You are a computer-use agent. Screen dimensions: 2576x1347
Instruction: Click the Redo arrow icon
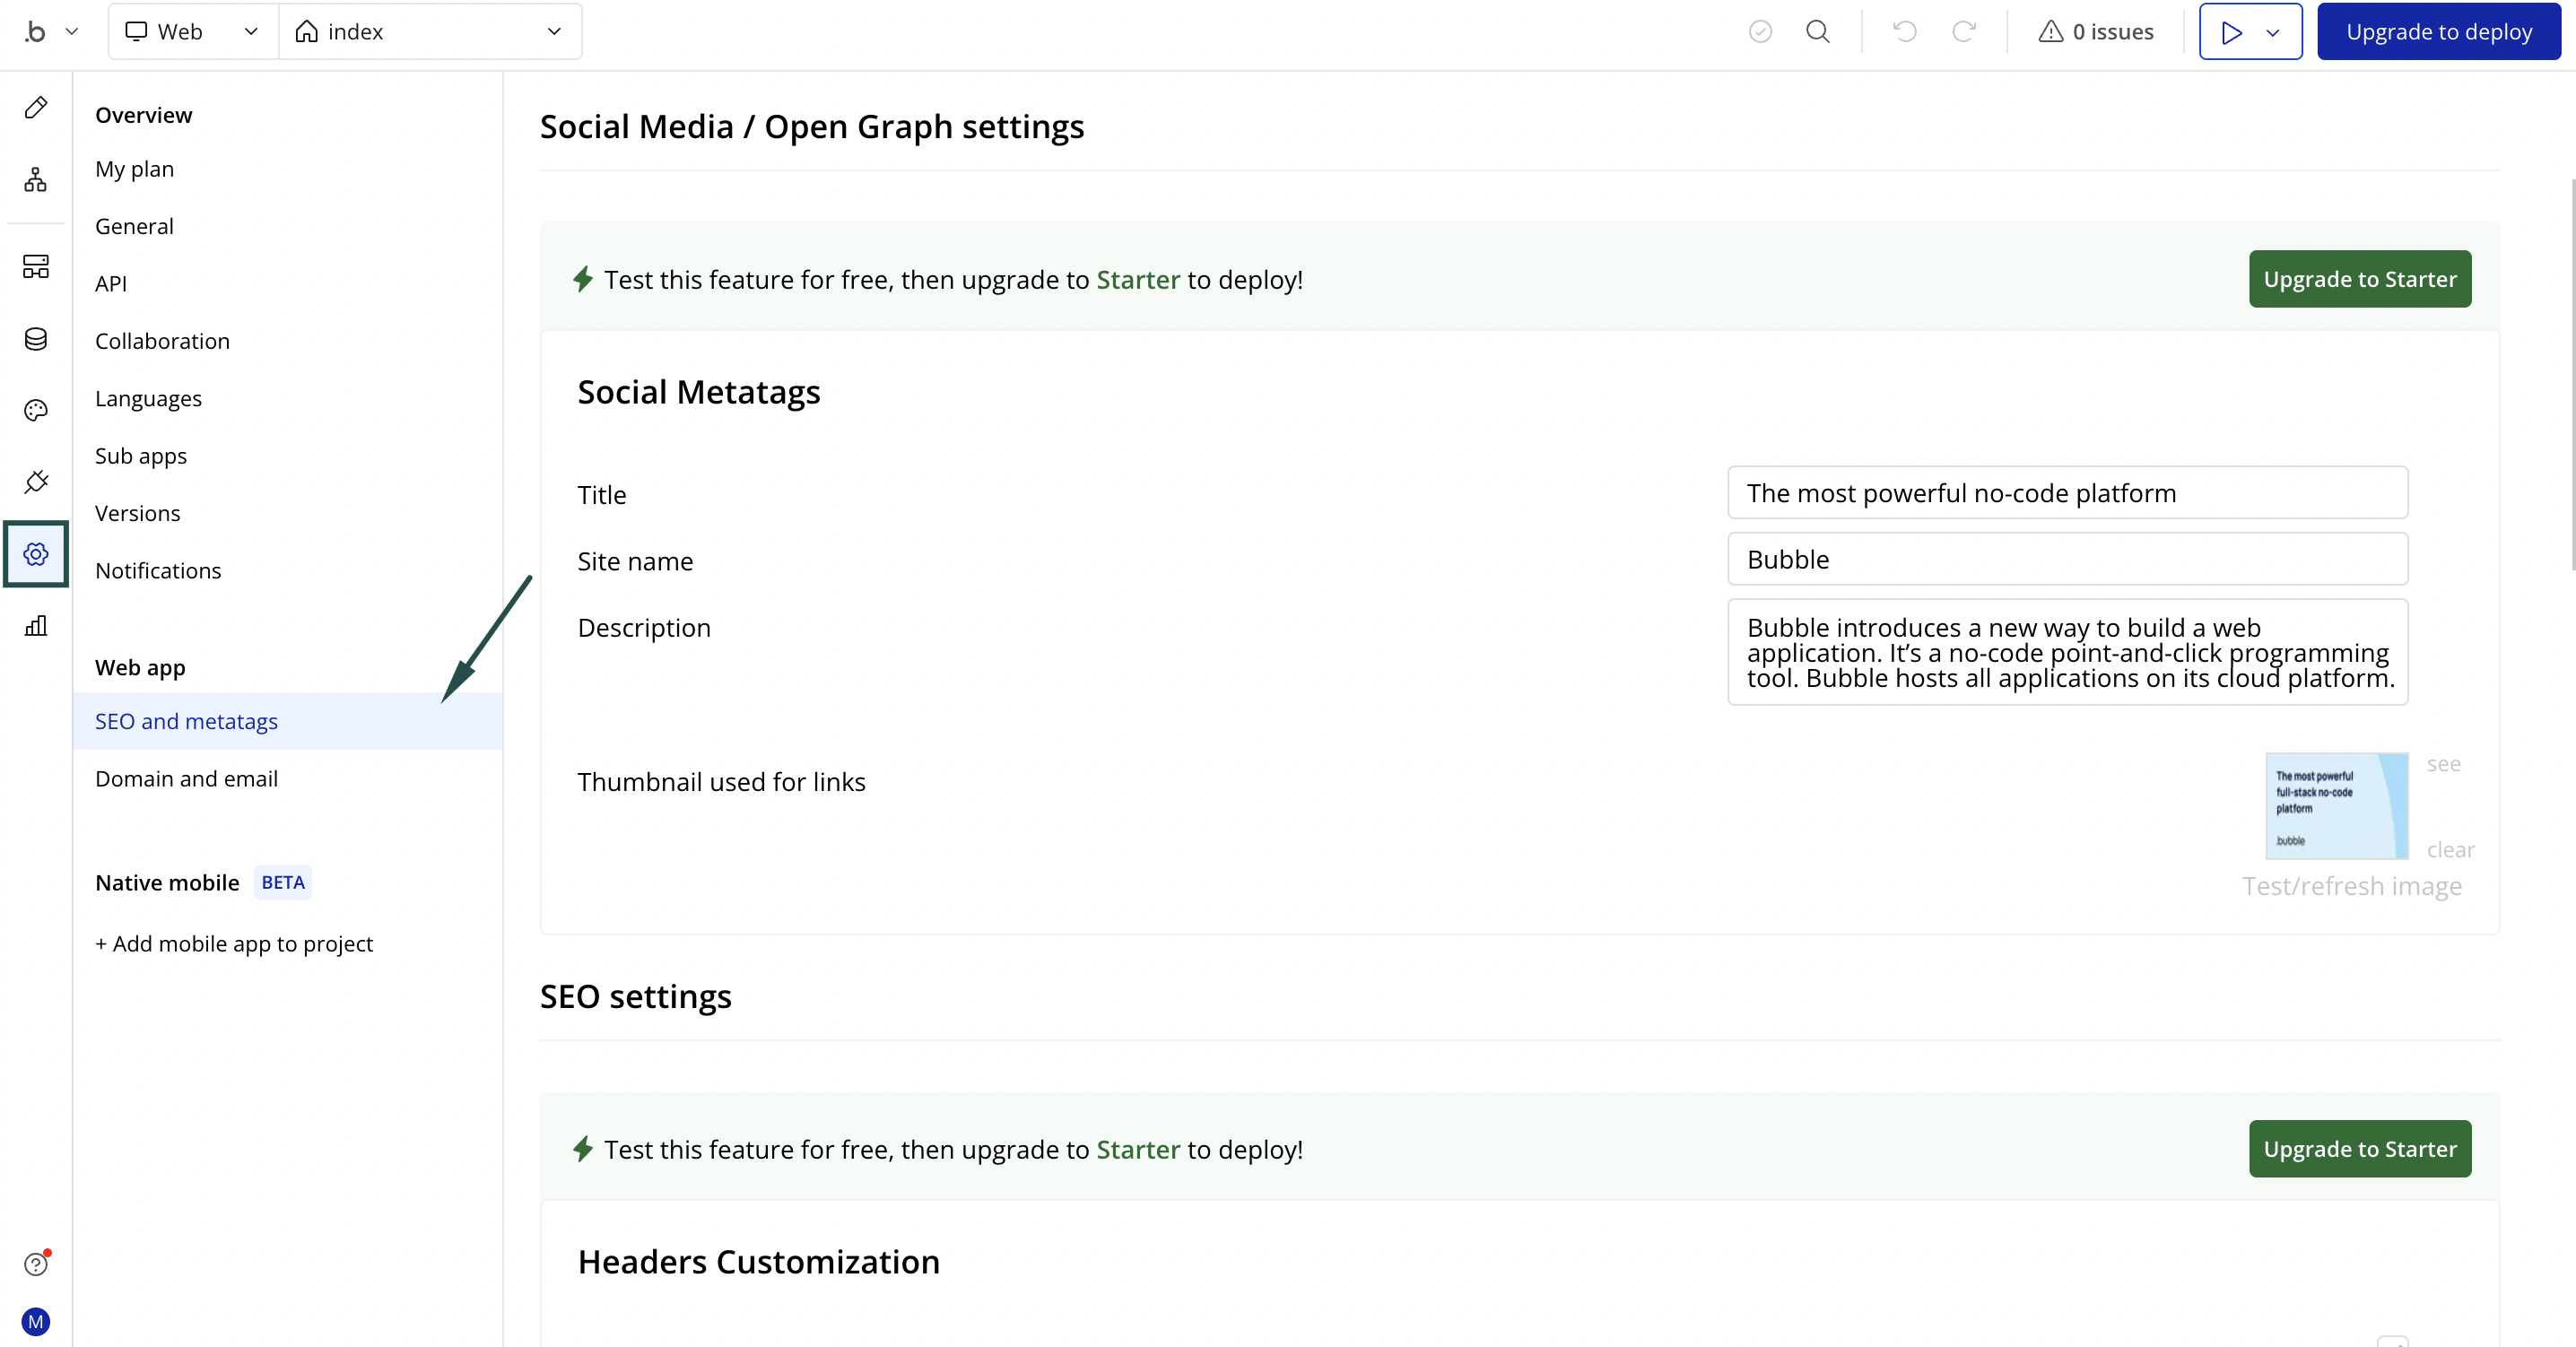click(1964, 31)
